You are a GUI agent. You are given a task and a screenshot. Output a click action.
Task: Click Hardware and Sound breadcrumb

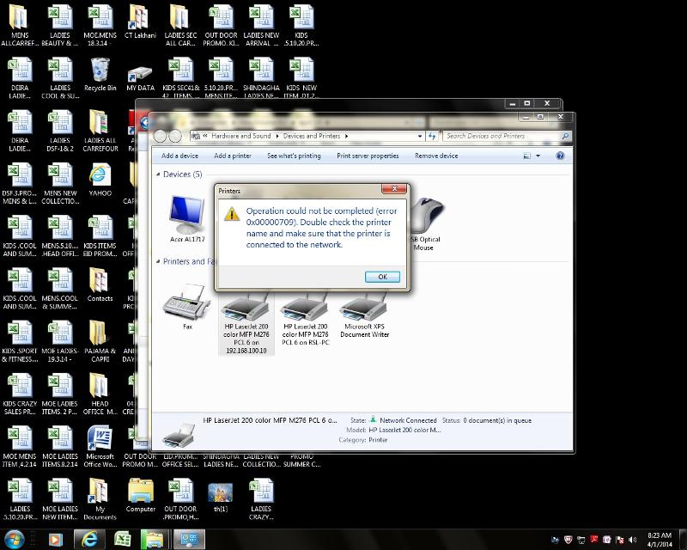(241, 136)
